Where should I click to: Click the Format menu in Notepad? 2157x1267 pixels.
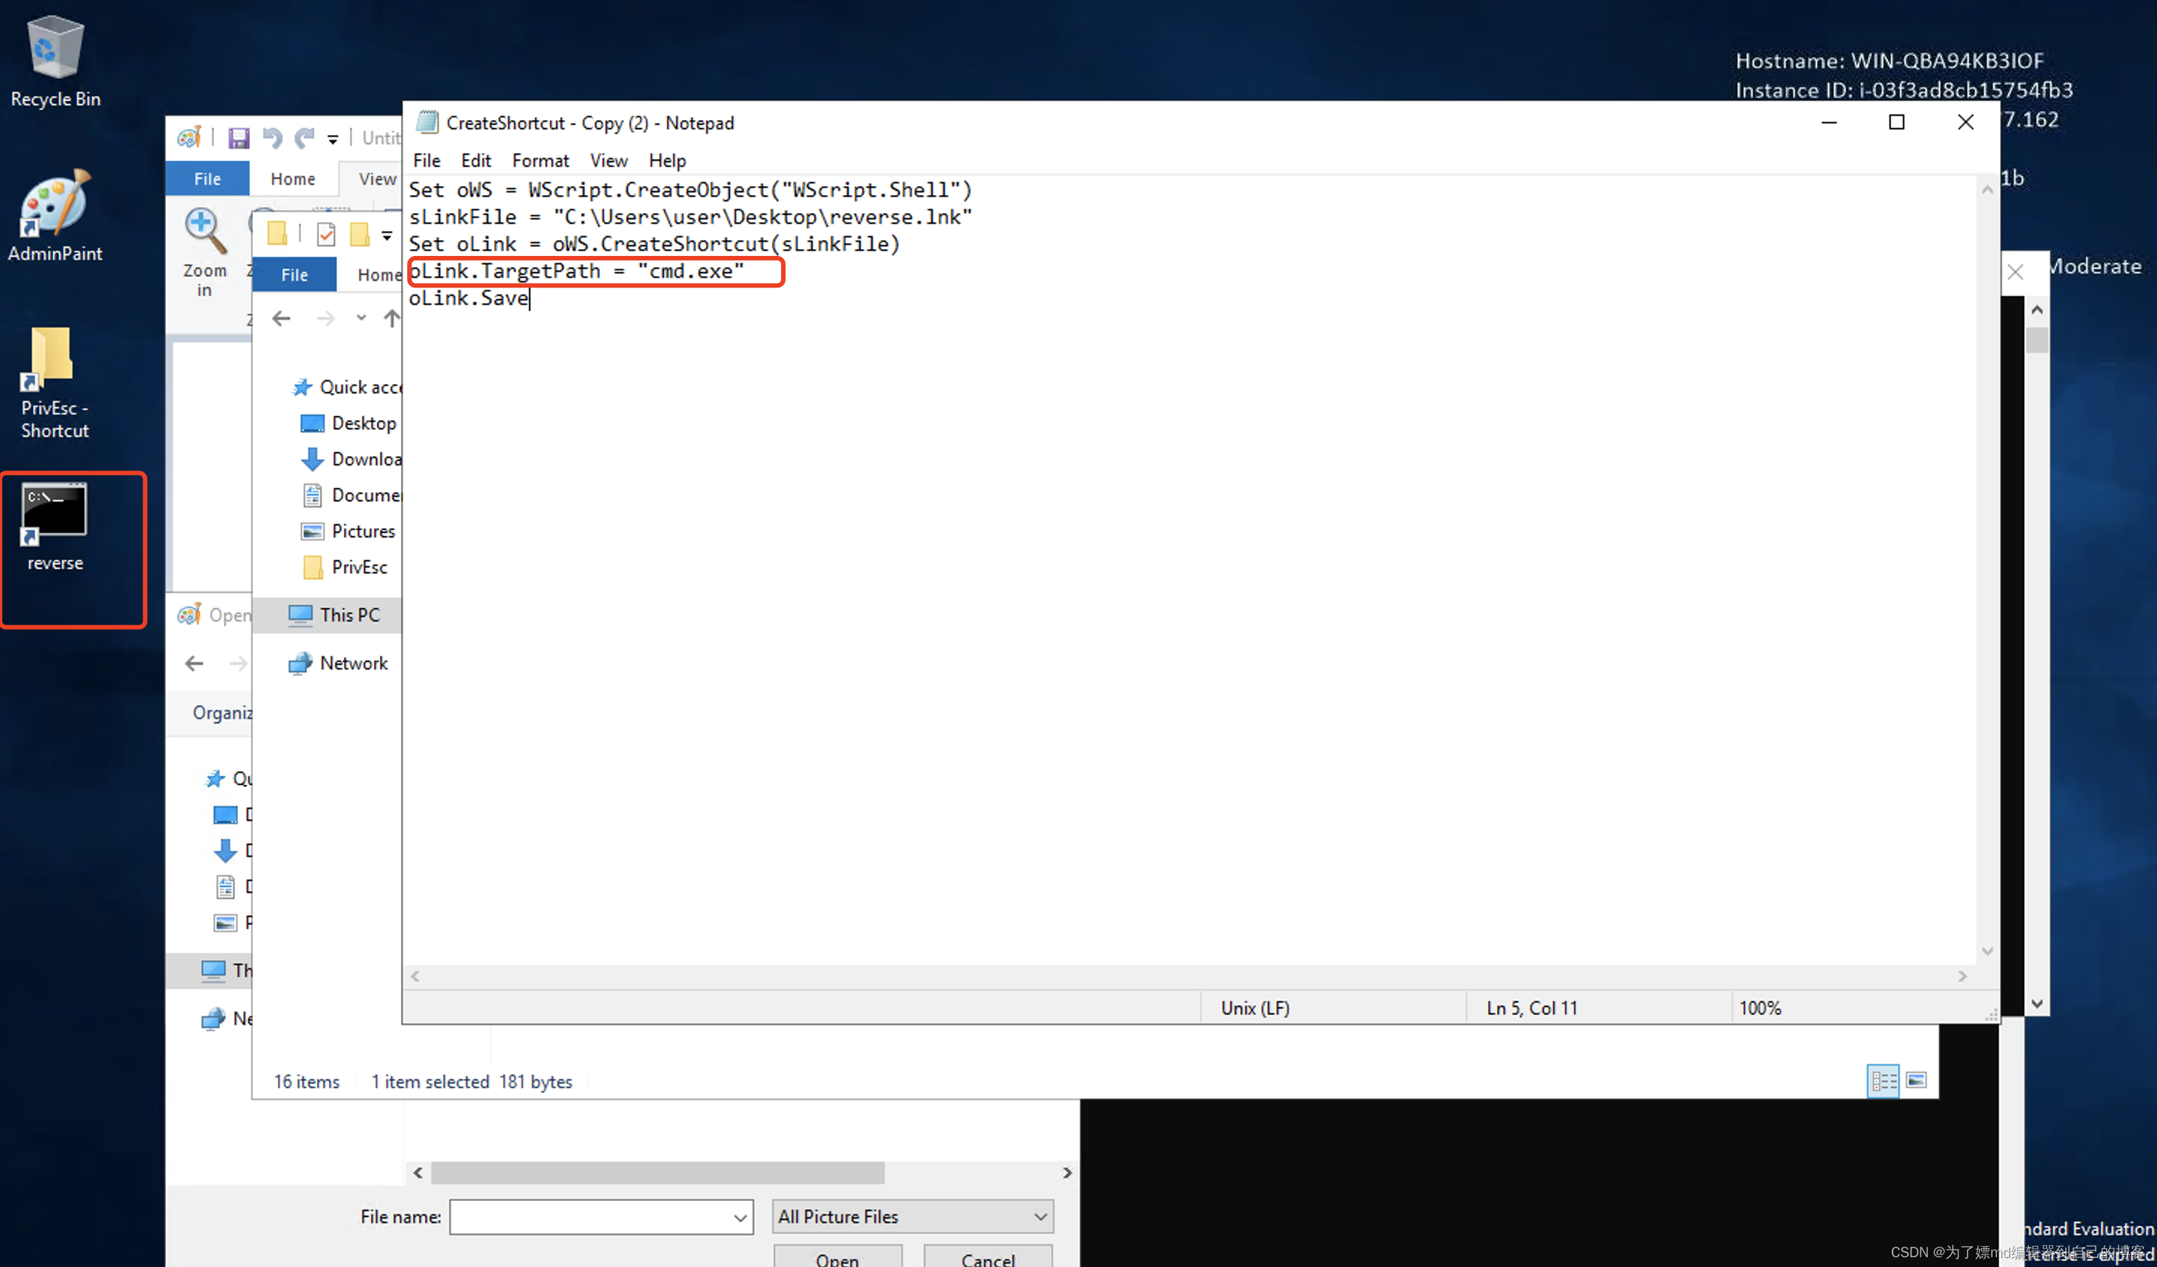[537, 160]
